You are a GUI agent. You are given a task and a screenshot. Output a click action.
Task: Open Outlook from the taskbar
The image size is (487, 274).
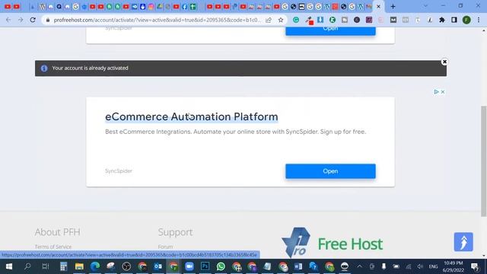(158, 266)
